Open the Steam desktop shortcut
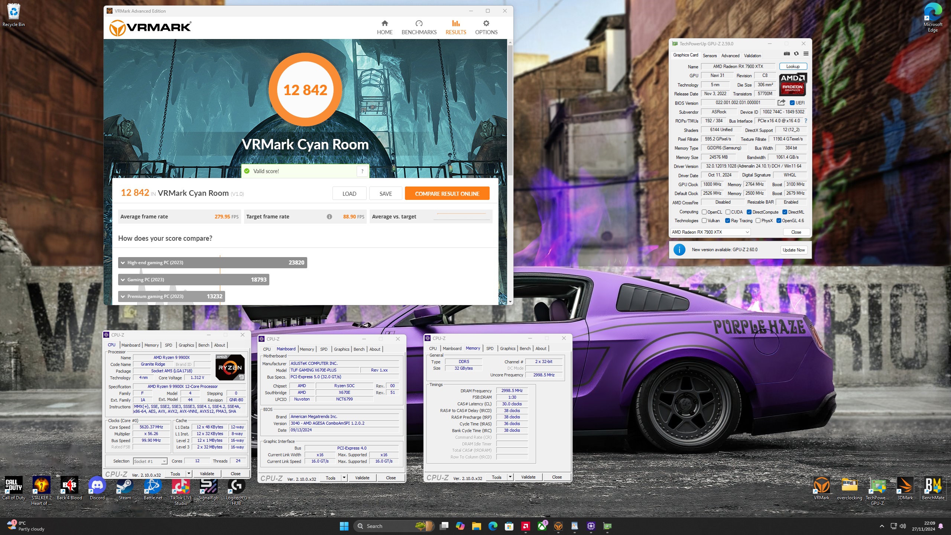 click(x=125, y=488)
